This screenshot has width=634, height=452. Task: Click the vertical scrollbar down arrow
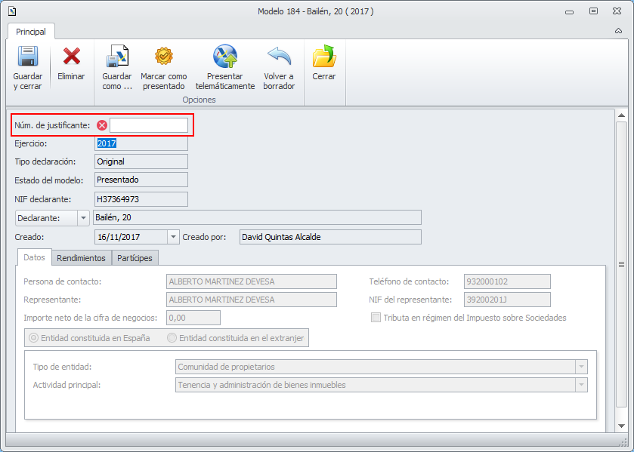click(x=621, y=426)
